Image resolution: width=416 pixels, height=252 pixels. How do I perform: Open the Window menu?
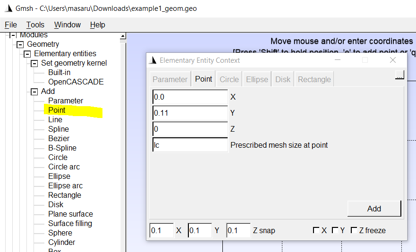pos(68,25)
